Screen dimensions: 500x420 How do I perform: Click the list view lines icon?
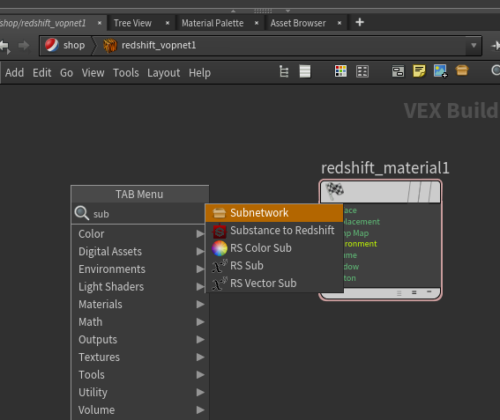point(305,71)
